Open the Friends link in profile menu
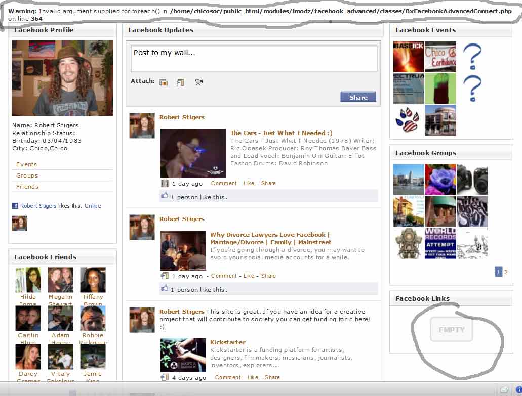 [27, 187]
